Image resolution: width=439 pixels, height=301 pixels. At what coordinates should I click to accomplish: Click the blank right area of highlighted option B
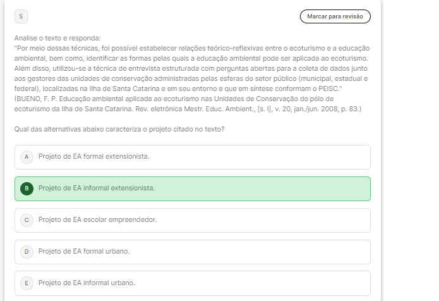(x=284, y=188)
